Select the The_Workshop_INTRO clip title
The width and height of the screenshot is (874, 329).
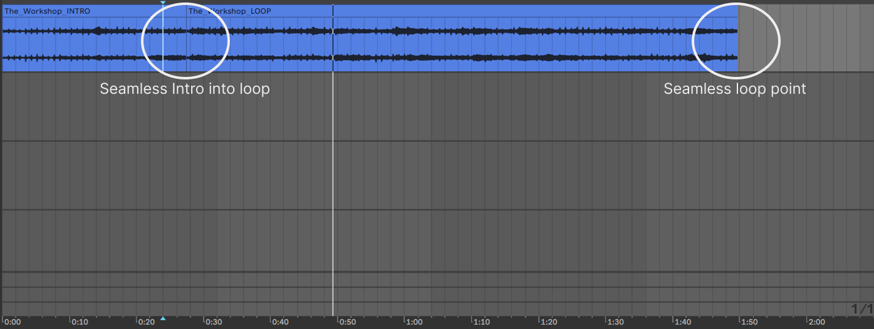tap(48, 11)
